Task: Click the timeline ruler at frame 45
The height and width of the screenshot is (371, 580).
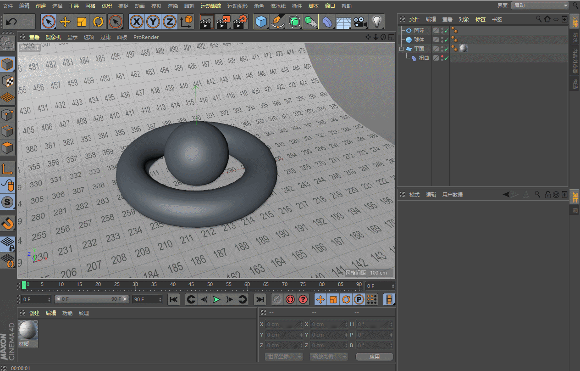Action: (191, 285)
